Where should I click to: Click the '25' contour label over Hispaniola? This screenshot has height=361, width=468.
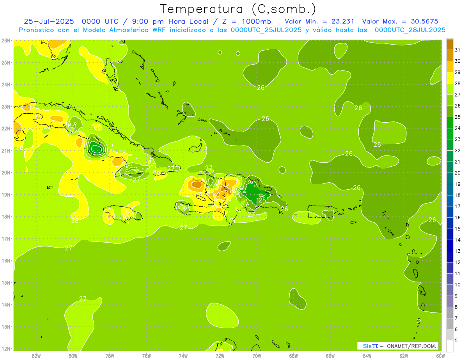point(262,200)
